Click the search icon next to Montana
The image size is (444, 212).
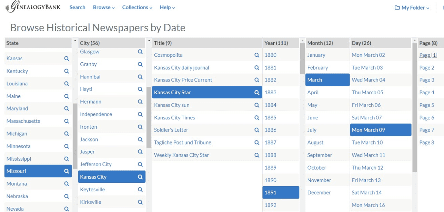[x=67, y=184]
